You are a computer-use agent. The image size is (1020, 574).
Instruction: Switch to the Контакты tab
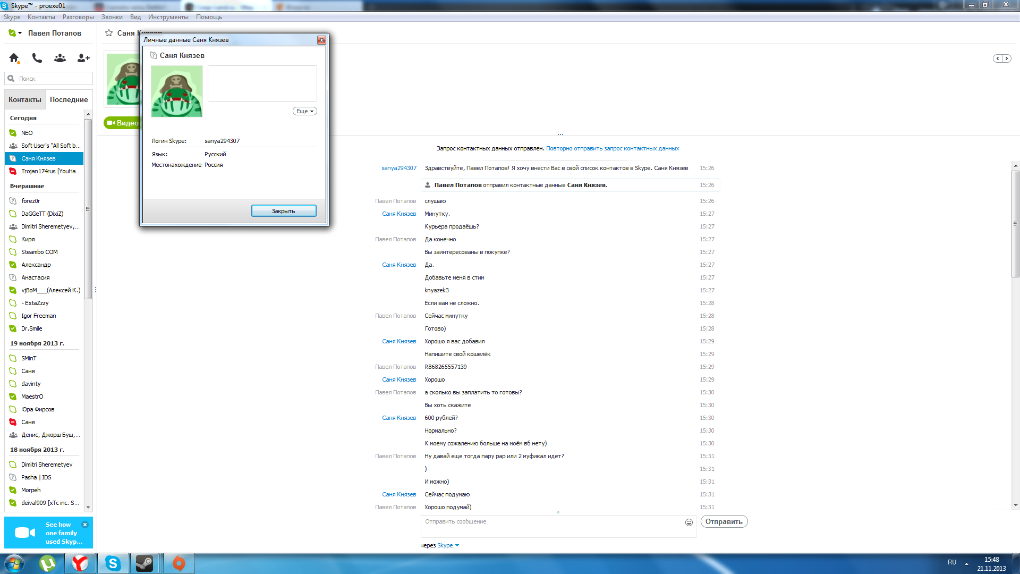tap(24, 99)
